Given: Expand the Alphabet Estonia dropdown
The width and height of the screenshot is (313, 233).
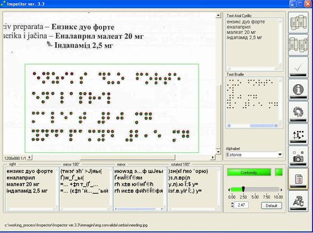Looking at the screenshot, I should click(x=280, y=155).
